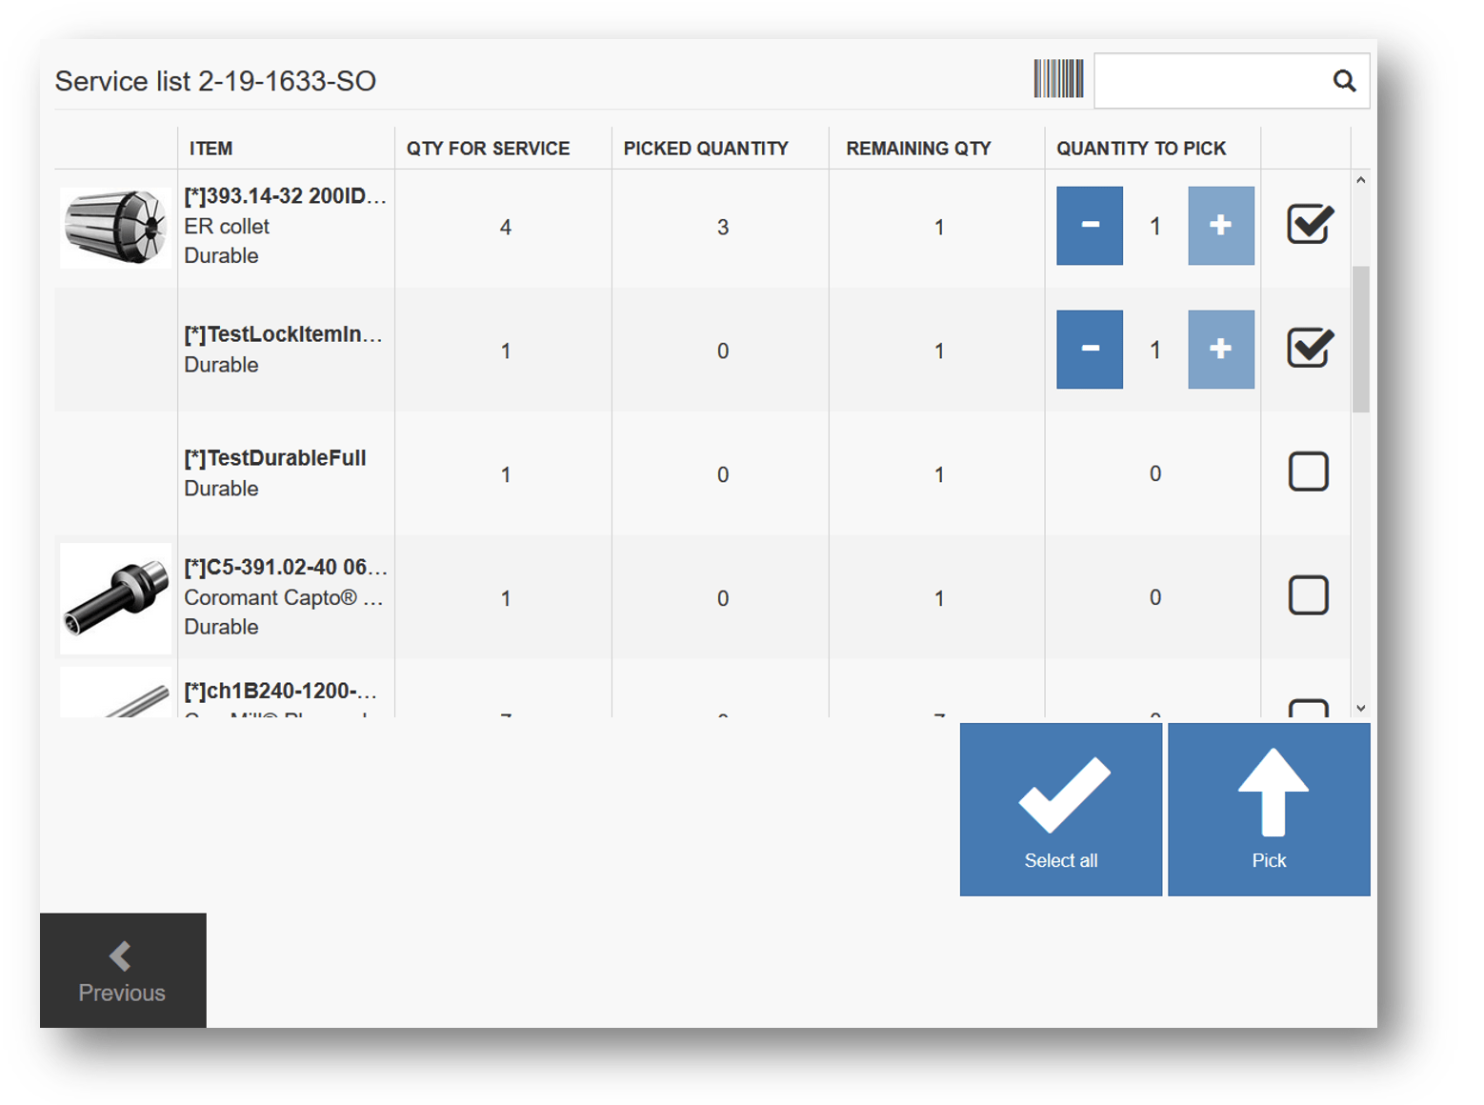Viewport: 1484px width, 1105px height.
Task: Increase quantity for ER collet item
Action: (1220, 226)
